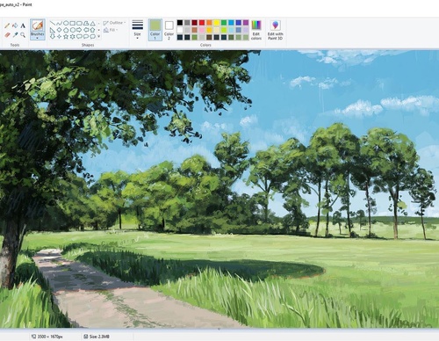Pick purple from the top palette row
This screenshot has width=439, height=341.
coord(246,23)
